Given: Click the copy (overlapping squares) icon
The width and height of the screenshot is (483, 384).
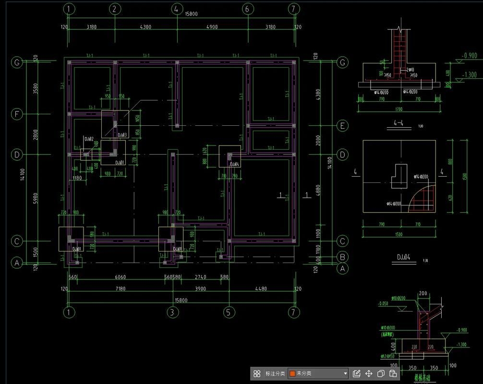Looking at the screenshot, I should [381, 373].
